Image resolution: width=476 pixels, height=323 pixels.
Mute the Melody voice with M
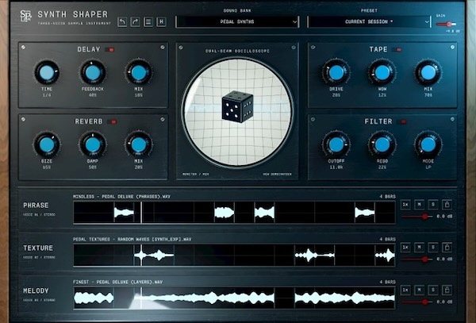pos(419,290)
